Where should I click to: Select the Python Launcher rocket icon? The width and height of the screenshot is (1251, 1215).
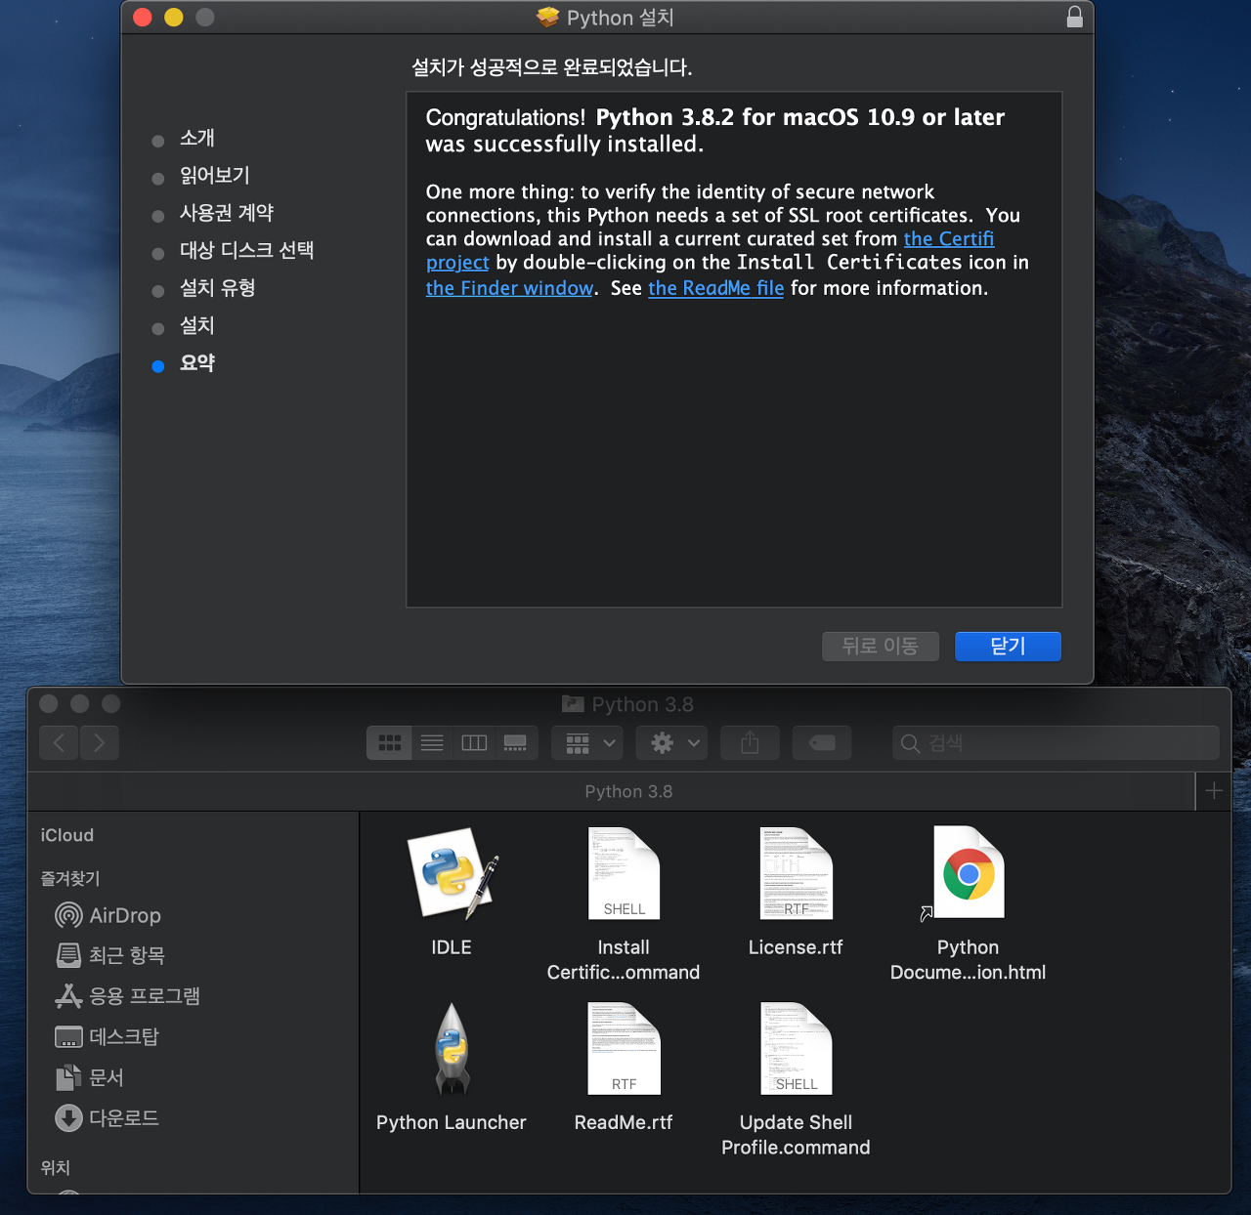click(x=452, y=1049)
